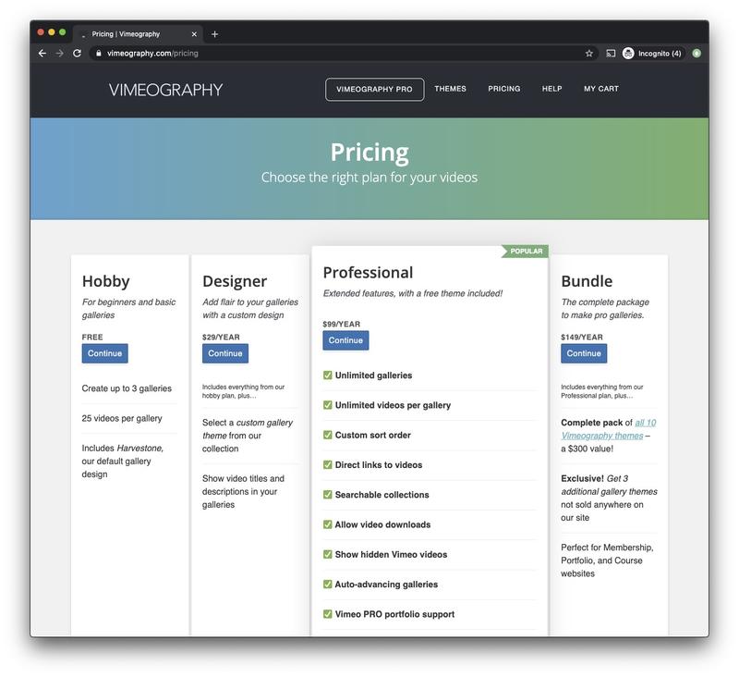This screenshot has width=739, height=677.
Task: Open the Vimeography Pro nav item
Action: pyautogui.click(x=374, y=90)
